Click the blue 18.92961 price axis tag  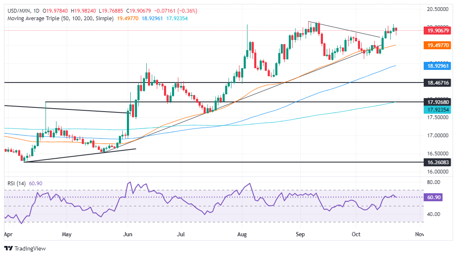point(438,66)
